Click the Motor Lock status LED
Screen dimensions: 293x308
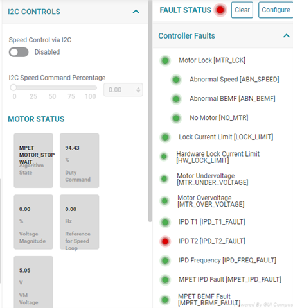[x=165, y=60]
